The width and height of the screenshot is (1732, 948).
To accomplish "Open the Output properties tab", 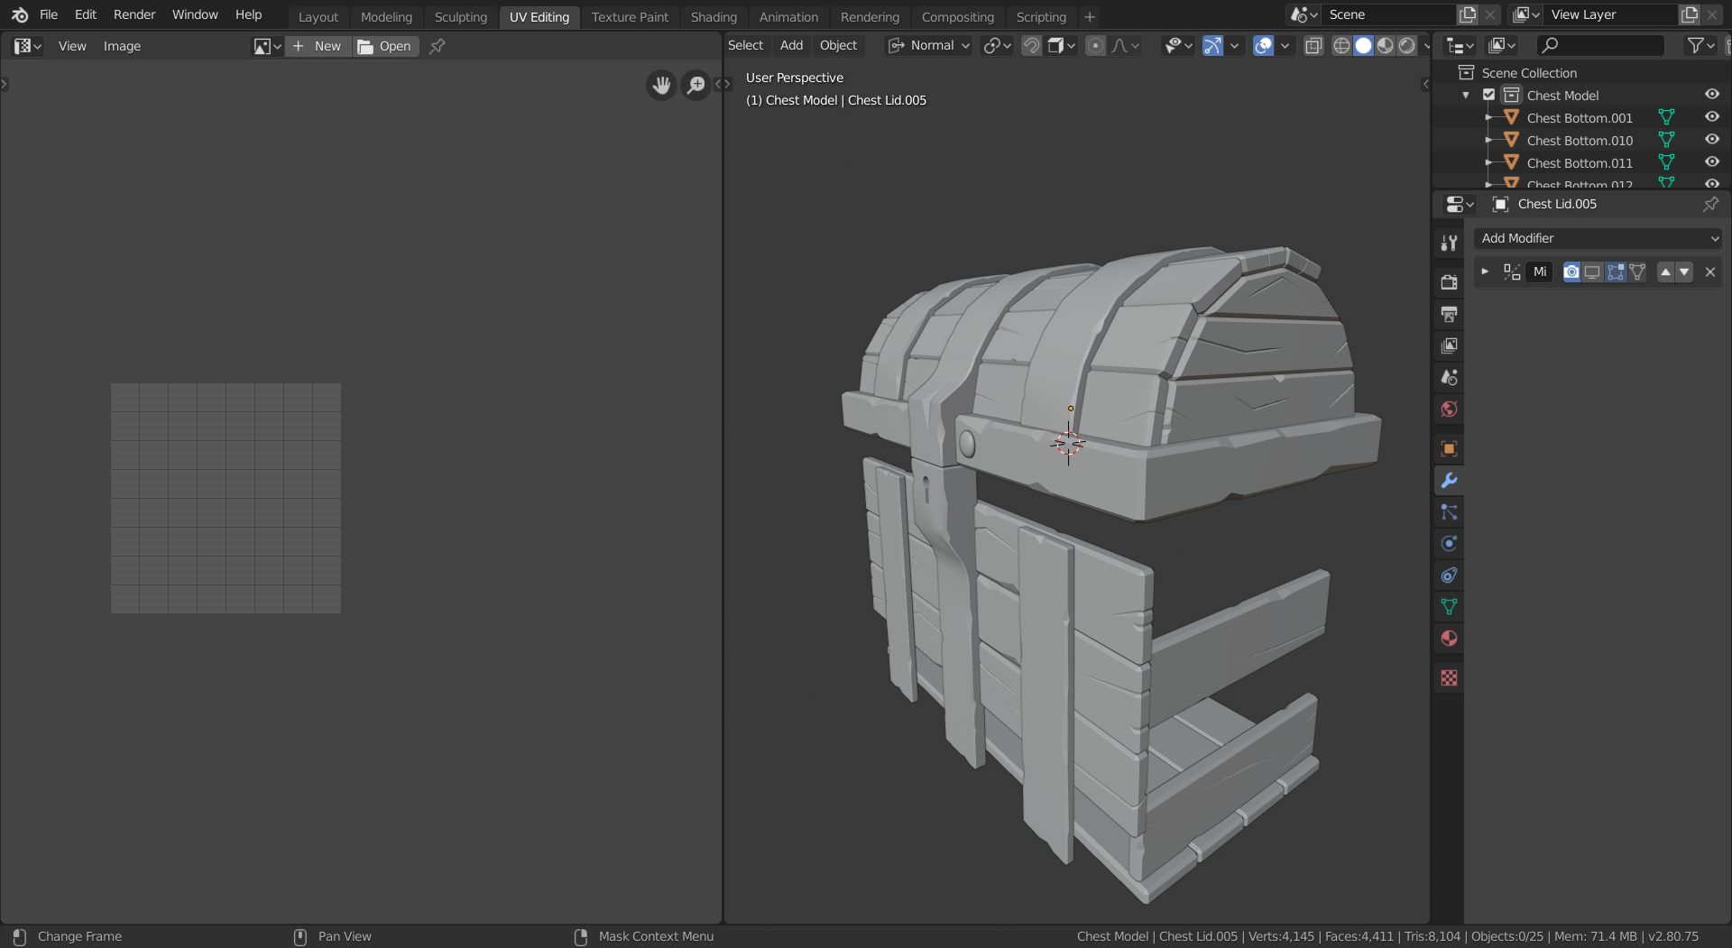I will (1449, 315).
